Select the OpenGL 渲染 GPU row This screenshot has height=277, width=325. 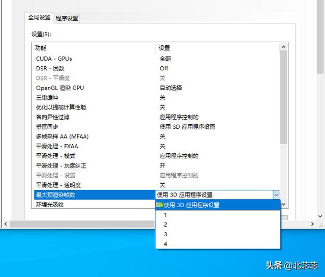tap(156, 88)
